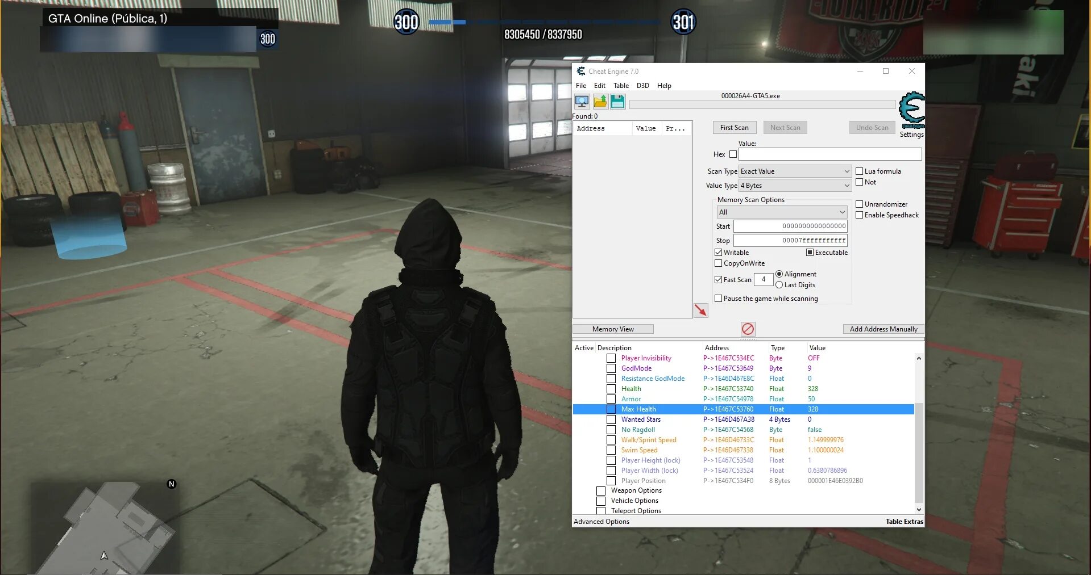Image resolution: width=1091 pixels, height=575 pixels.
Task: Click the red arrow add-to-list icon
Action: click(x=700, y=310)
